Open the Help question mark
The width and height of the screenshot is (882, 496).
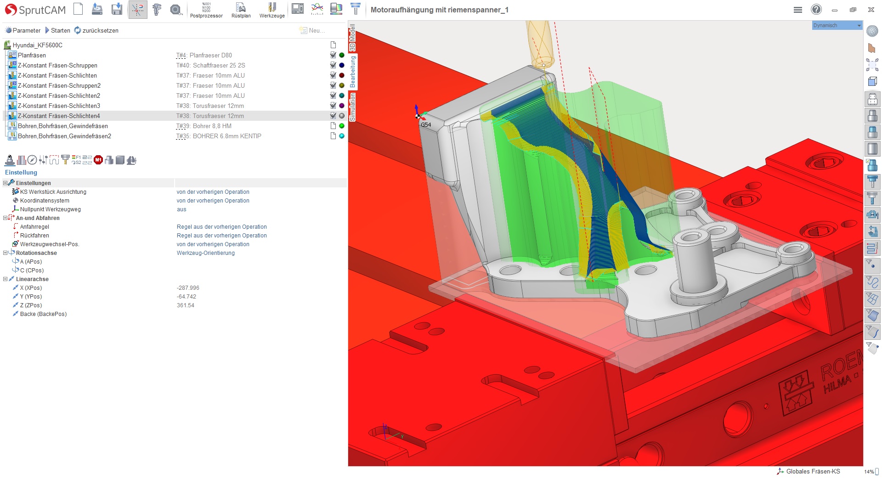coord(816,9)
